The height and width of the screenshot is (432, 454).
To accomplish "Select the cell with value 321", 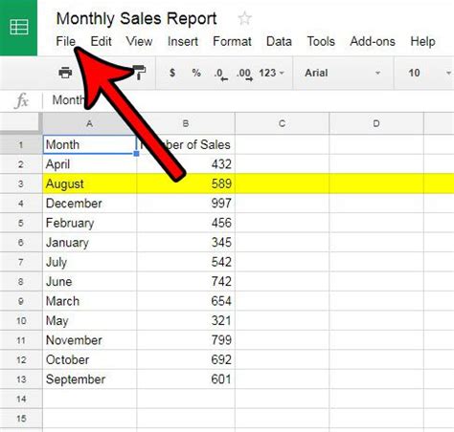I will [186, 320].
